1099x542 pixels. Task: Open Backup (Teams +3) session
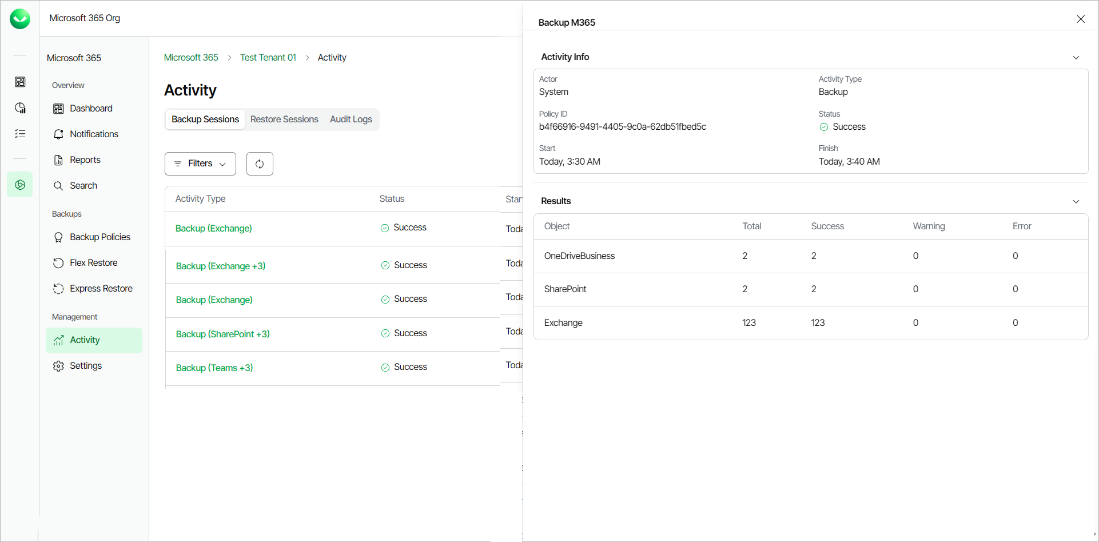214,368
